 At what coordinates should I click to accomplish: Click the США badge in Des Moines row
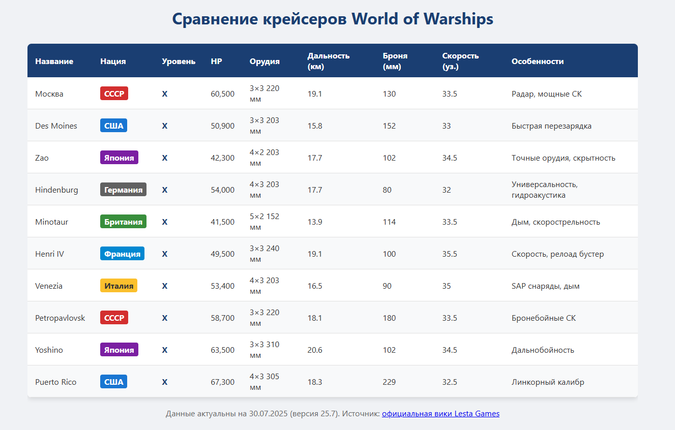point(113,126)
